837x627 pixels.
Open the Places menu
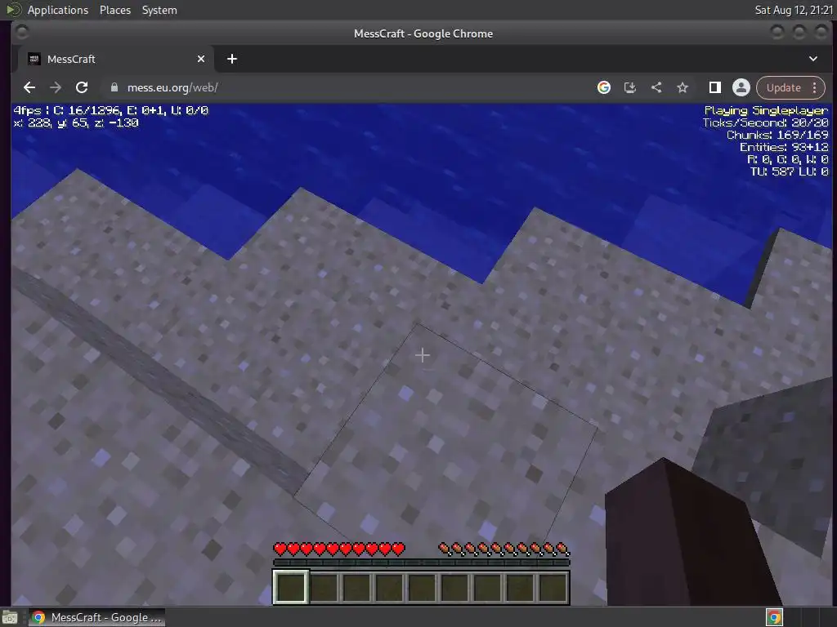pyautogui.click(x=114, y=10)
